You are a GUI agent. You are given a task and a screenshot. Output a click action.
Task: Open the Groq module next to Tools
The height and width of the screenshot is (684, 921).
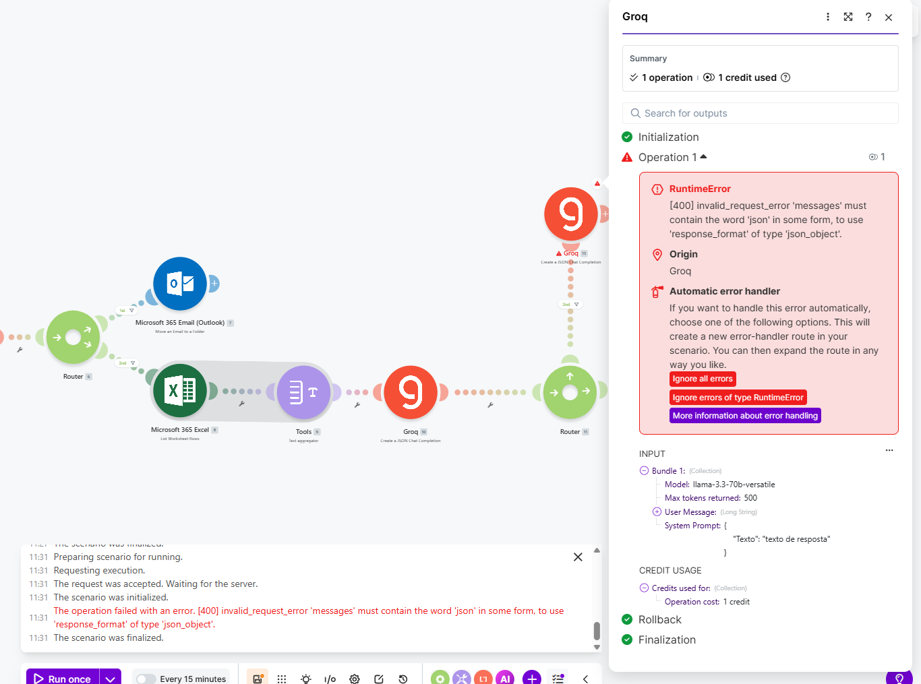pos(411,392)
